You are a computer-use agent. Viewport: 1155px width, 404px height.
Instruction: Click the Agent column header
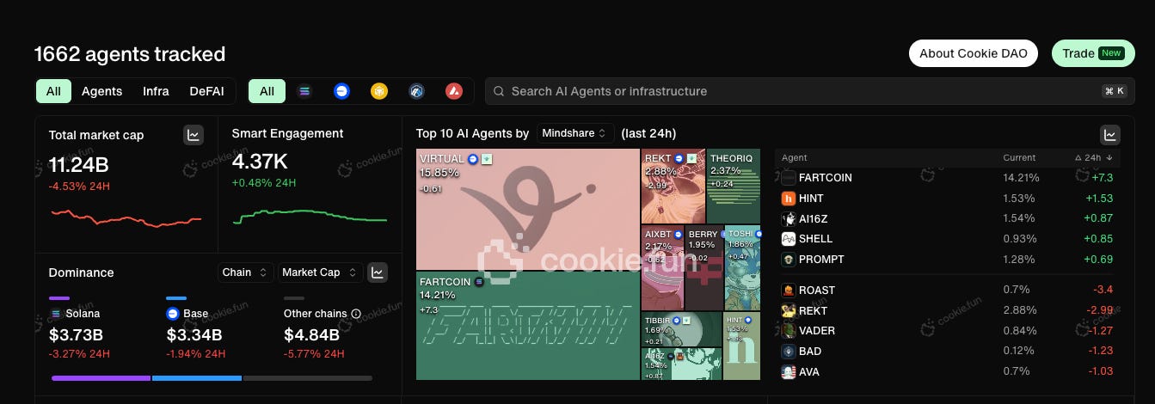coord(794,158)
